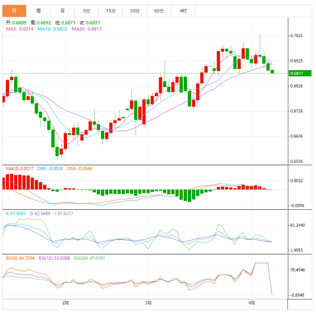Image resolution: width=316 pixels, height=313 pixels.
Task: Click the D: 42.3489 KDJ label
Action: [40, 213]
